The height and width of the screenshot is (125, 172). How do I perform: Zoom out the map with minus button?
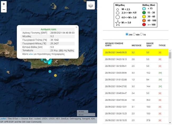tap(4, 9)
